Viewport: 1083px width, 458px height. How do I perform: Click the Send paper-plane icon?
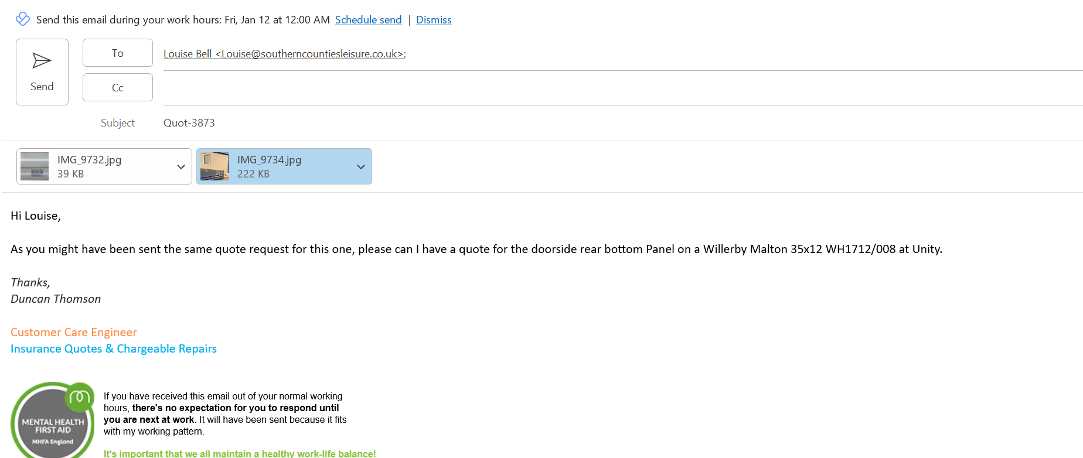tap(42, 60)
